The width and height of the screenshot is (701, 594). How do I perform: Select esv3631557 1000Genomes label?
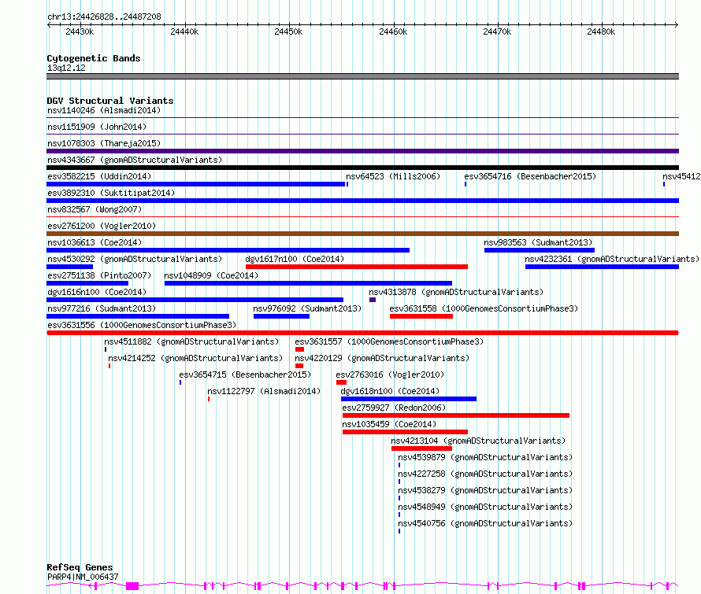389,341
